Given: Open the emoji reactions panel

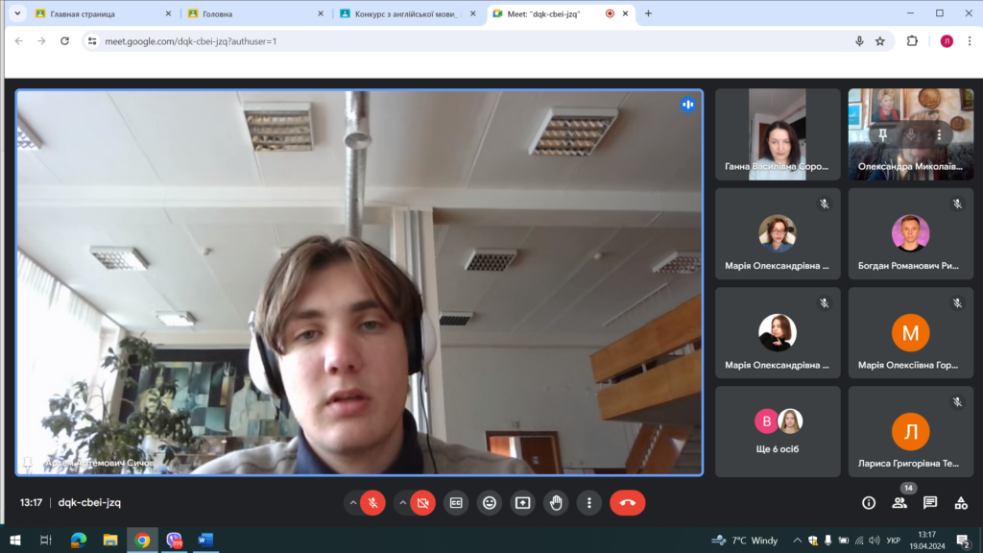Looking at the screenshot, I should pos(490,502).
